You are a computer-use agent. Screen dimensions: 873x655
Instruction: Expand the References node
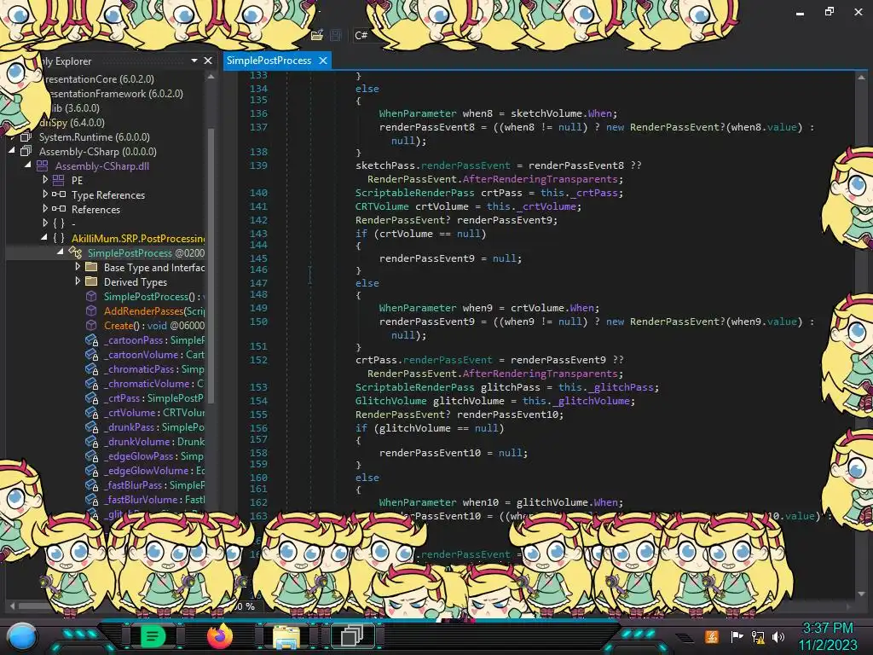click(x=44, y=208)
